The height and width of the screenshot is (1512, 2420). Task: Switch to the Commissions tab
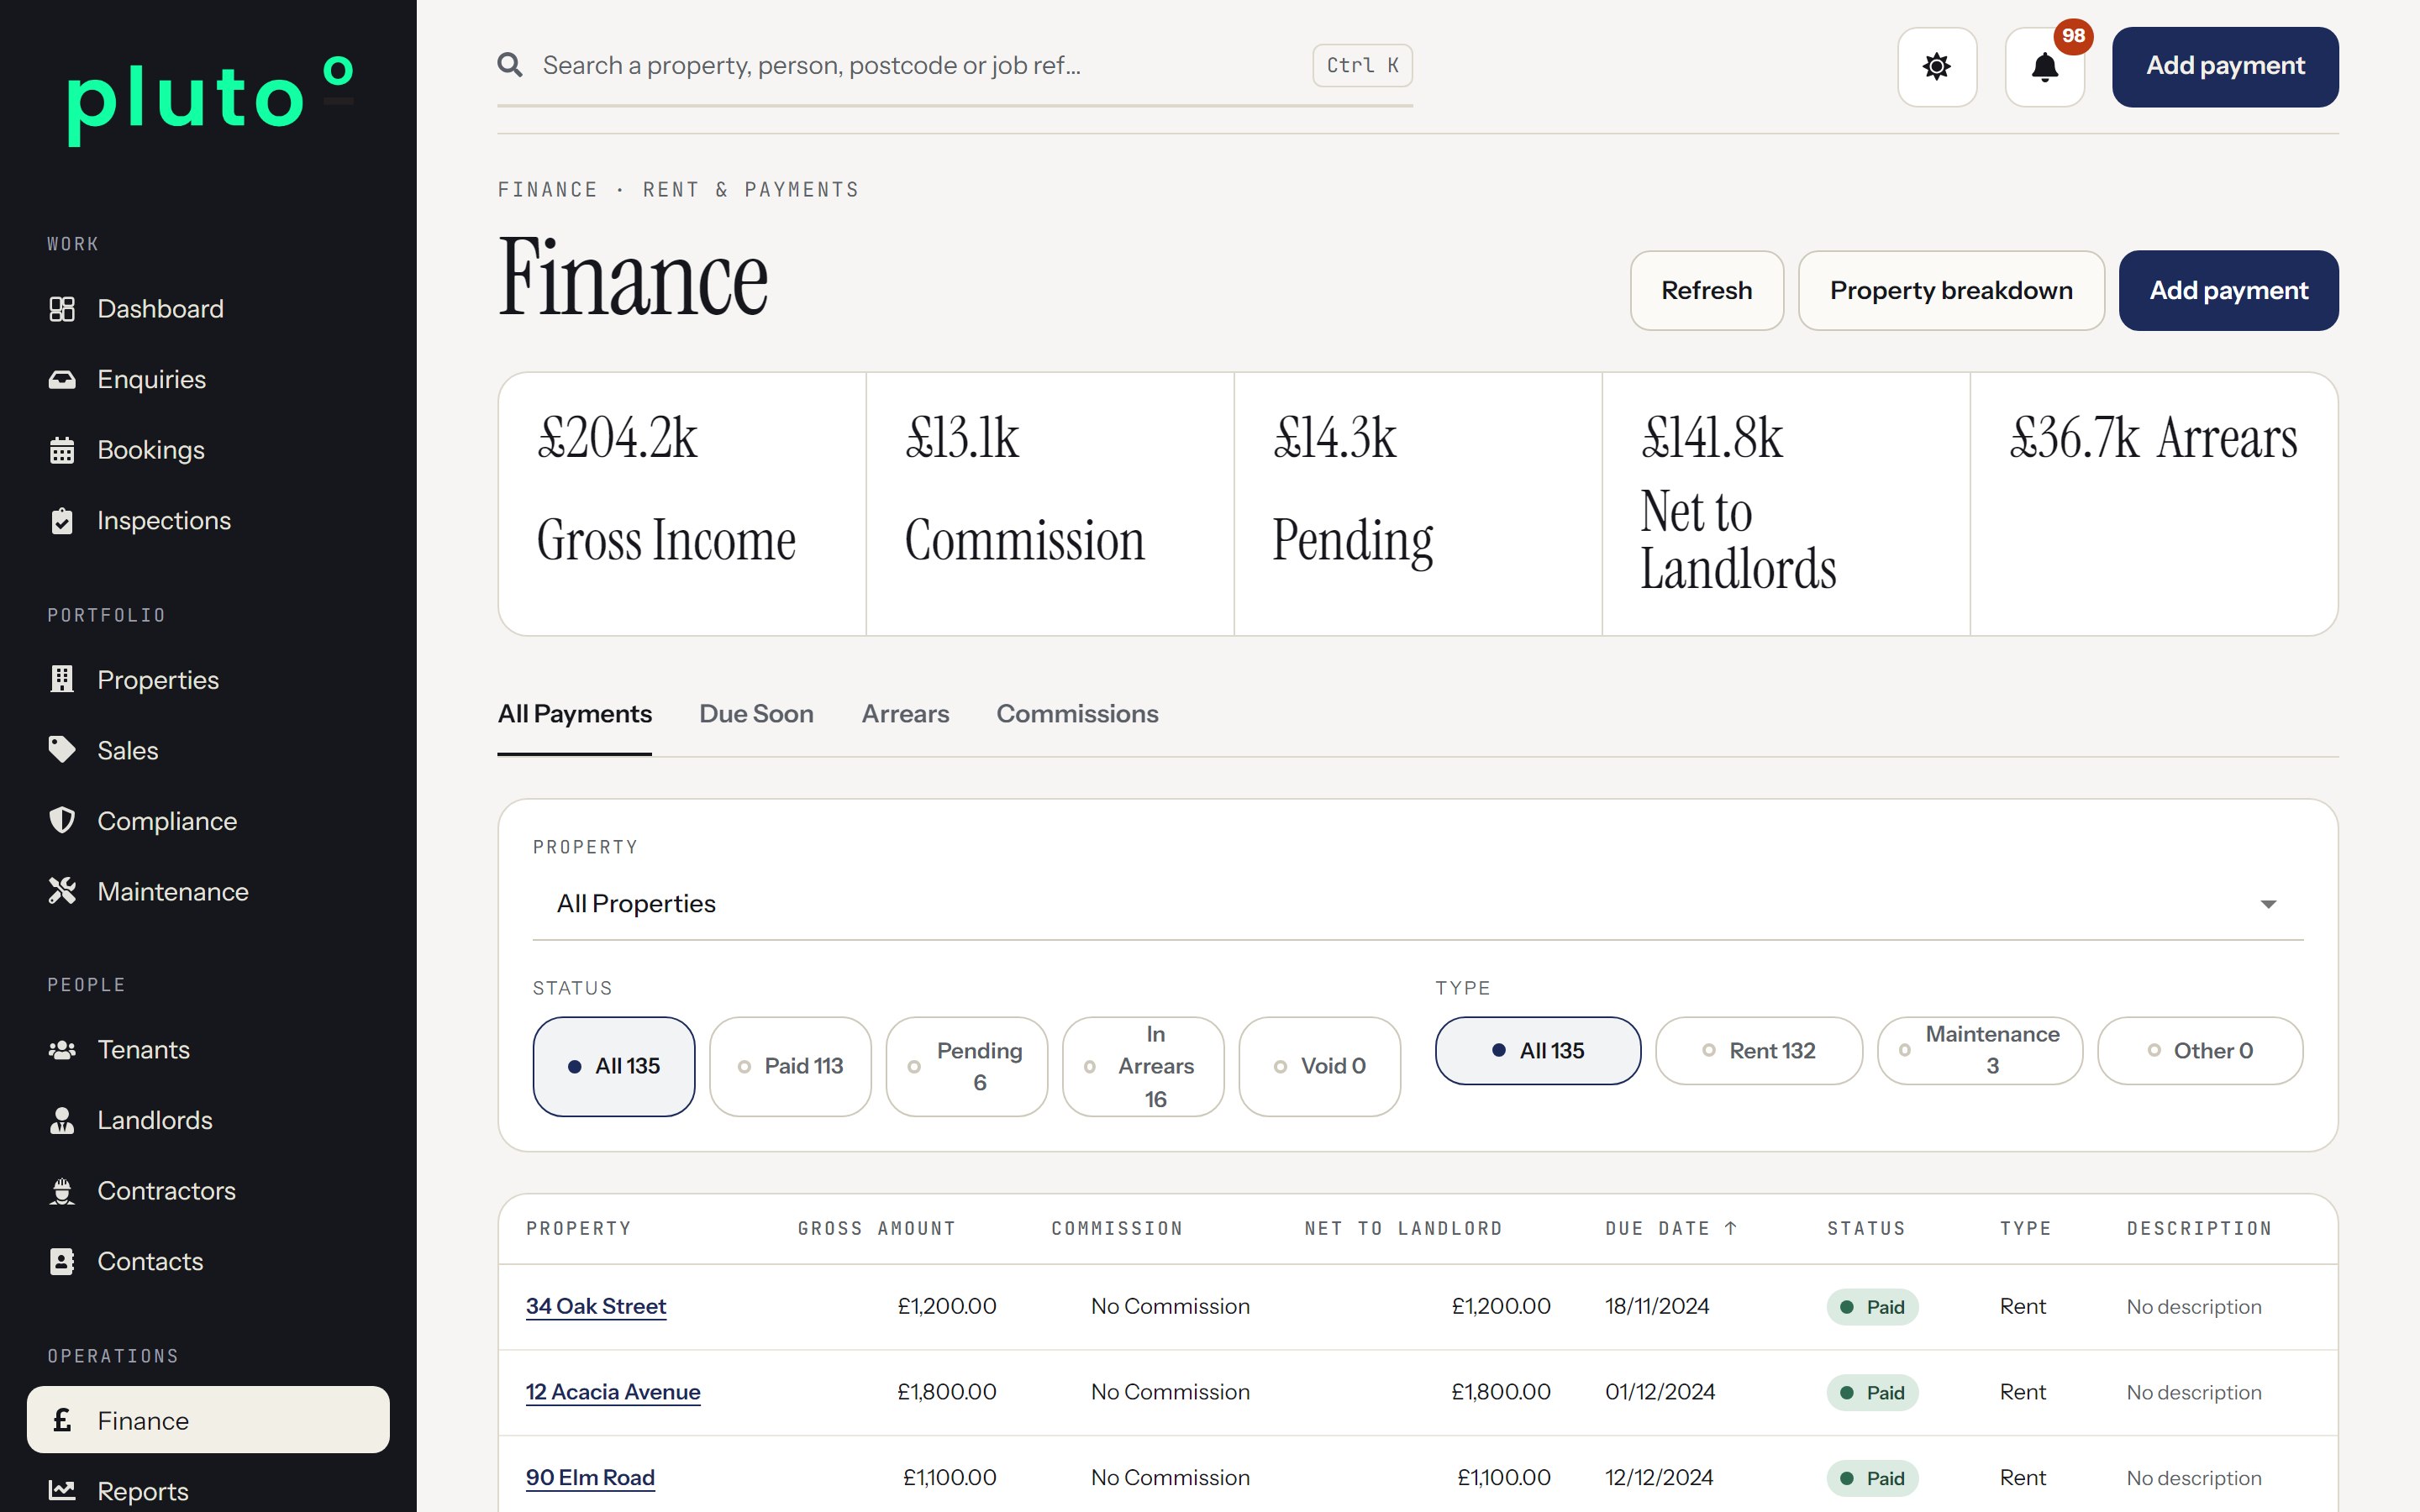[x=1077, y=714]
